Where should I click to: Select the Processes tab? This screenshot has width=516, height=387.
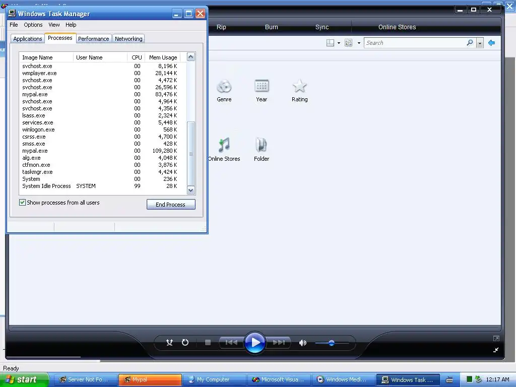tap(60, 38)
